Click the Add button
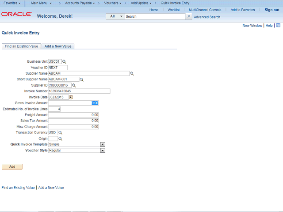Screen dimensions: 283x212 pos(12,167)
